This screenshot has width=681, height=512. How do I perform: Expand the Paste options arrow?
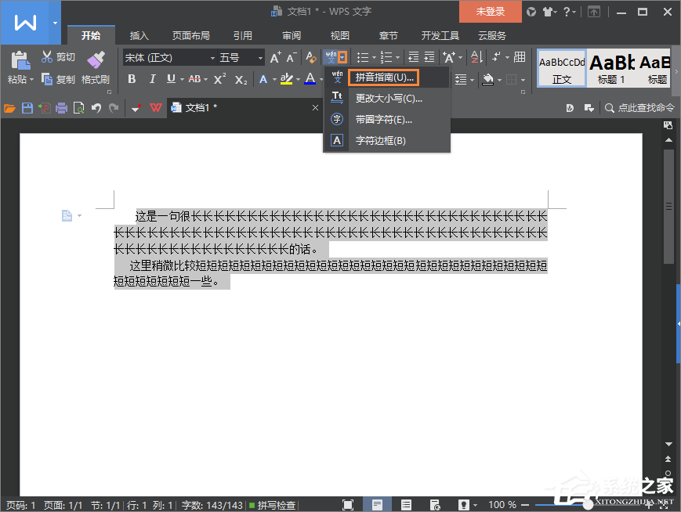(32, 80)
